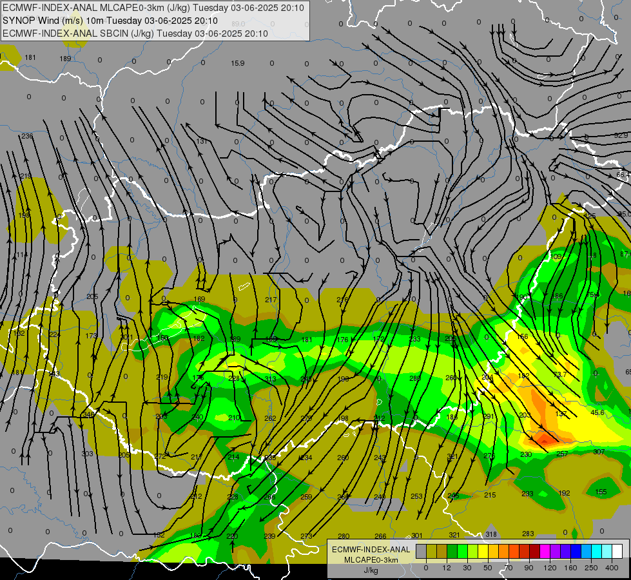Click the map value '318'
This screenshot has width=631, height=580.
(x=491, y=534)
